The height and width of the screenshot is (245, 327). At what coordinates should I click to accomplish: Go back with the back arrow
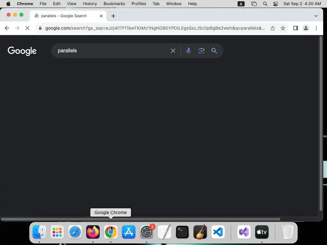[7, 28]
